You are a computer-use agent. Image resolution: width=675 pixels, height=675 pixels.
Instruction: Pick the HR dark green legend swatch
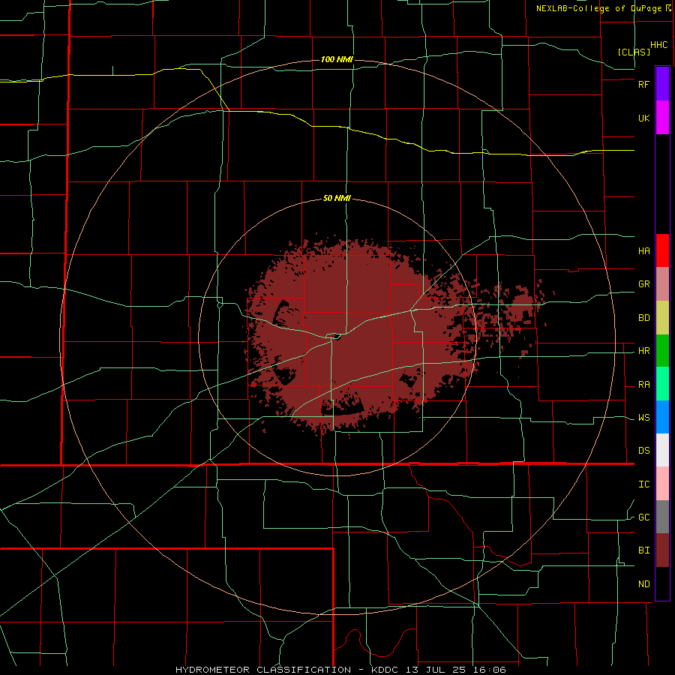(662, 351)
